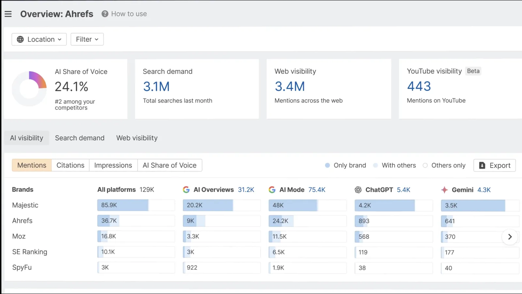Switch to the AI visibility tab
Screen dimensions: 522x294
coord(27,138)
